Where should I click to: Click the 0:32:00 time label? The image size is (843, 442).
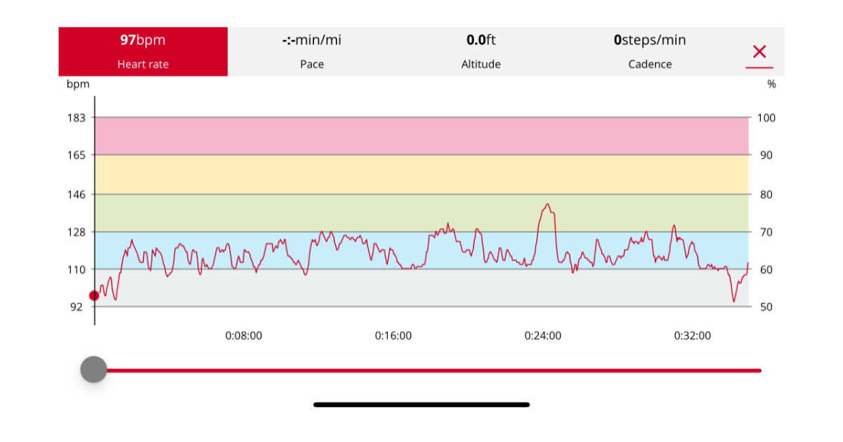693,336
